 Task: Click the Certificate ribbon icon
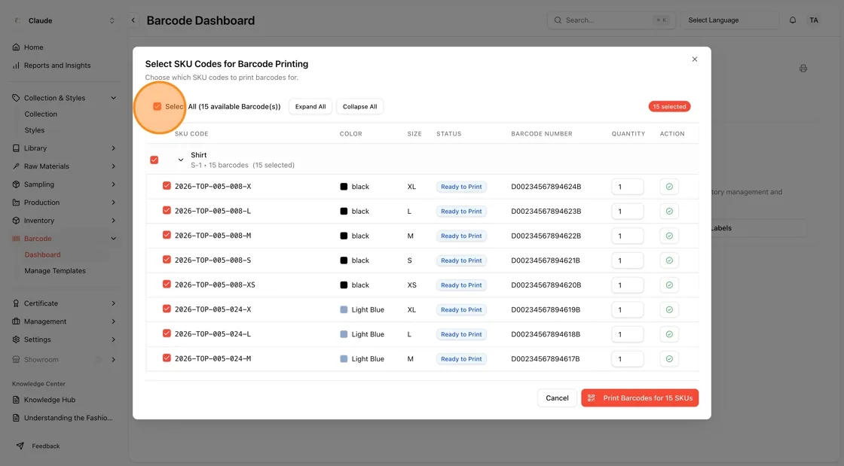click(16, 303)
